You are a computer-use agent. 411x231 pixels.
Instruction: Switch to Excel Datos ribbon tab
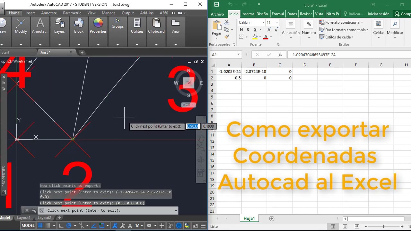coord(292,14)
